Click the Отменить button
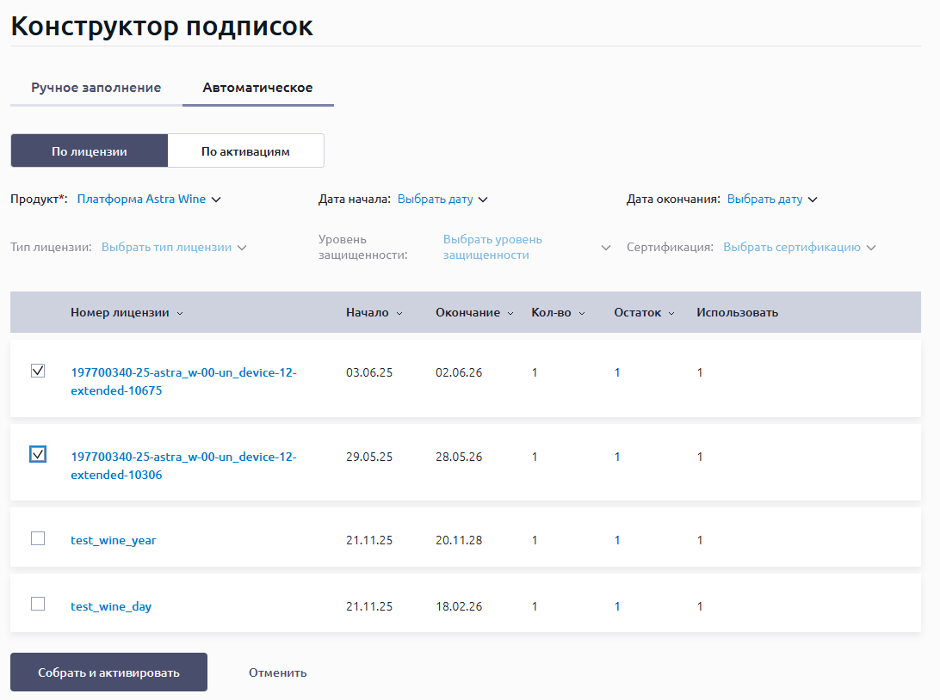Screen dimensions: 940x700 (x=277, y=672)
